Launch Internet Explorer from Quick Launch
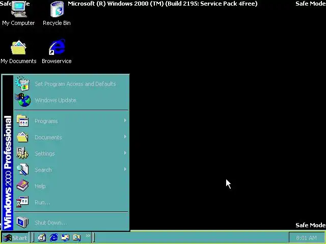Screen dimensions: 326x244 pos(53,237)
